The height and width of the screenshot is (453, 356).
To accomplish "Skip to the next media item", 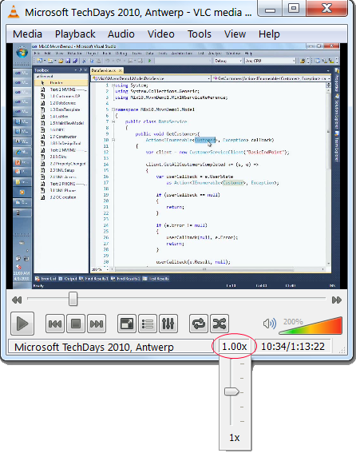I will (x=97, y=324).
